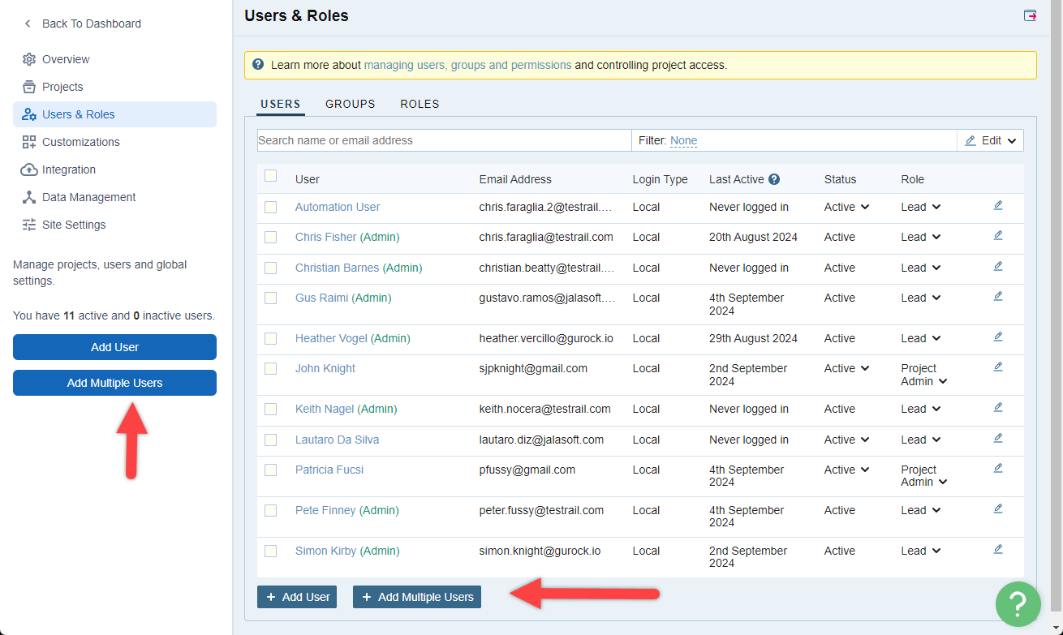The width and height of the screenshot is (1063, 635).
Task: Click the edit pencil icon for John Knight
Action: pos(998,367)
